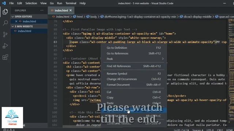Open the Search view in activity bar
The height and width of the screenshot is (131, 234).
[5, 23]
